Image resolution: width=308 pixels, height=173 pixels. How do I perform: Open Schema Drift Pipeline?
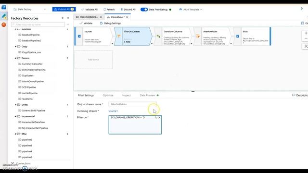(33, 111)
